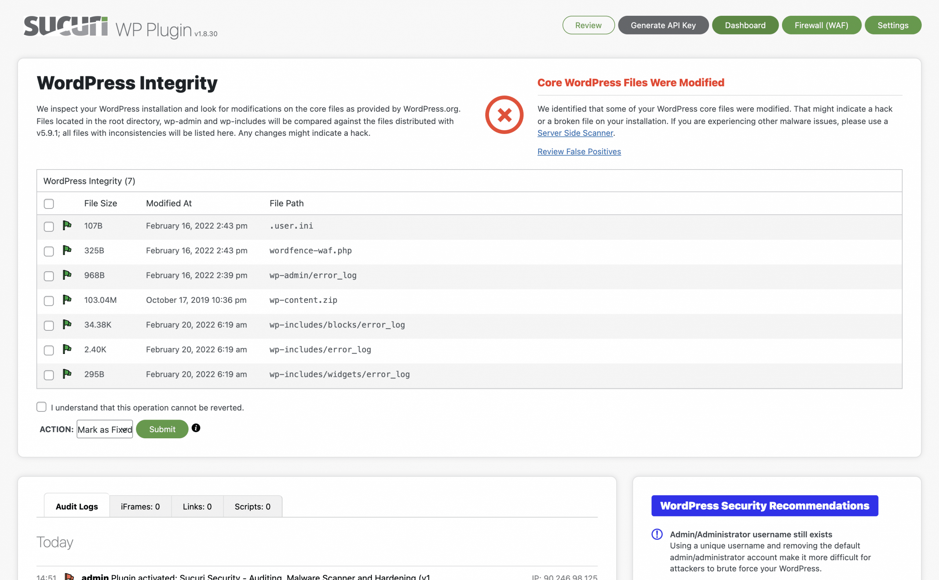
Task: Click the flag icon for wp-content.zip
Action: tap(67, 300)
